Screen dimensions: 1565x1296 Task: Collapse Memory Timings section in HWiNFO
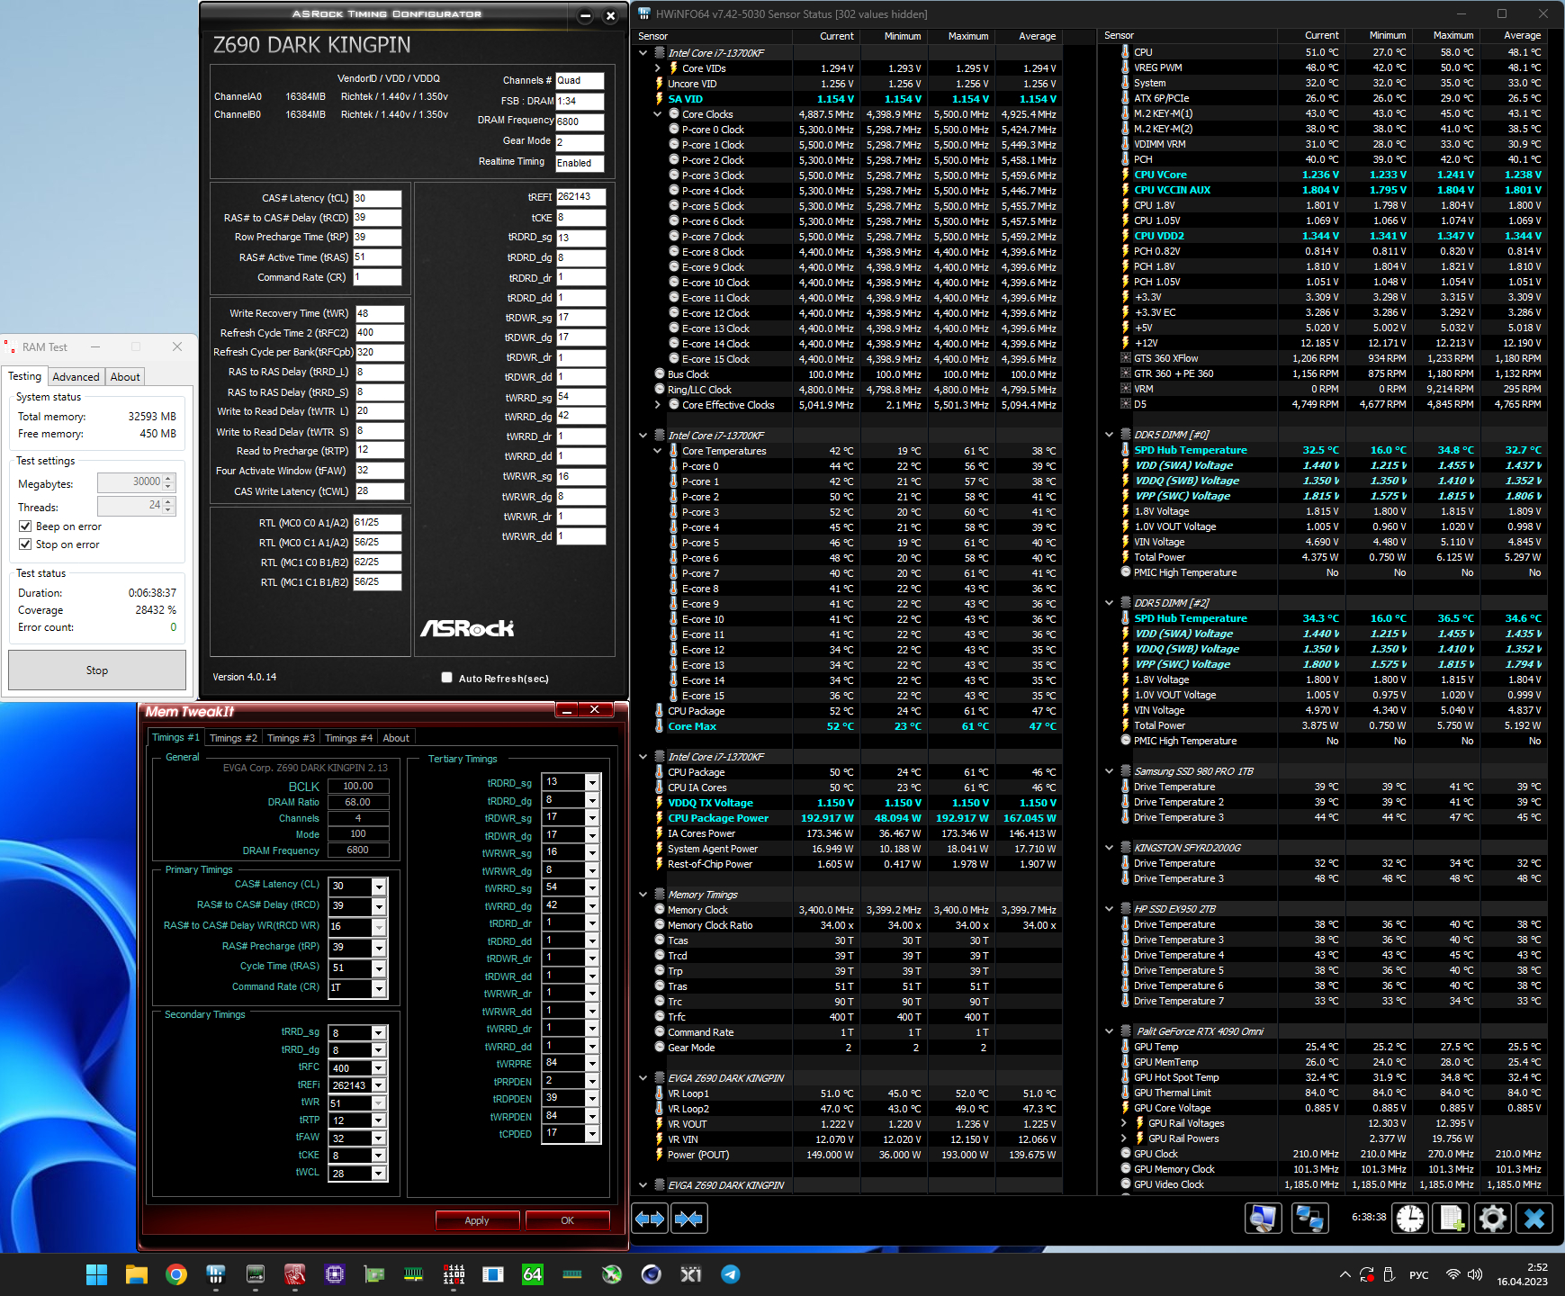click(643, 895)
